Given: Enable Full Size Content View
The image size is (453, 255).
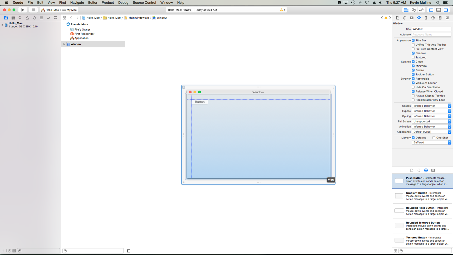Looking at the screenshot, I should [x=413, y=49].
